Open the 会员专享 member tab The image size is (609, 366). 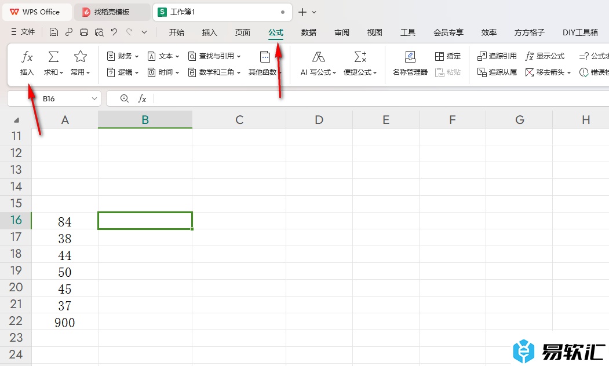[448, 32]
